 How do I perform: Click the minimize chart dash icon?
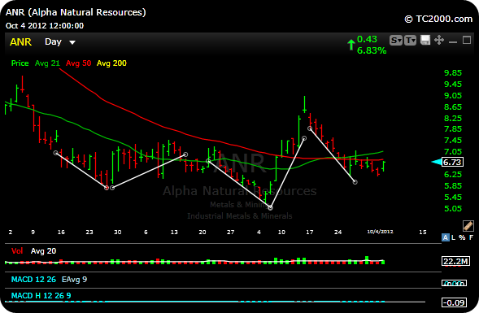point(453,42)
